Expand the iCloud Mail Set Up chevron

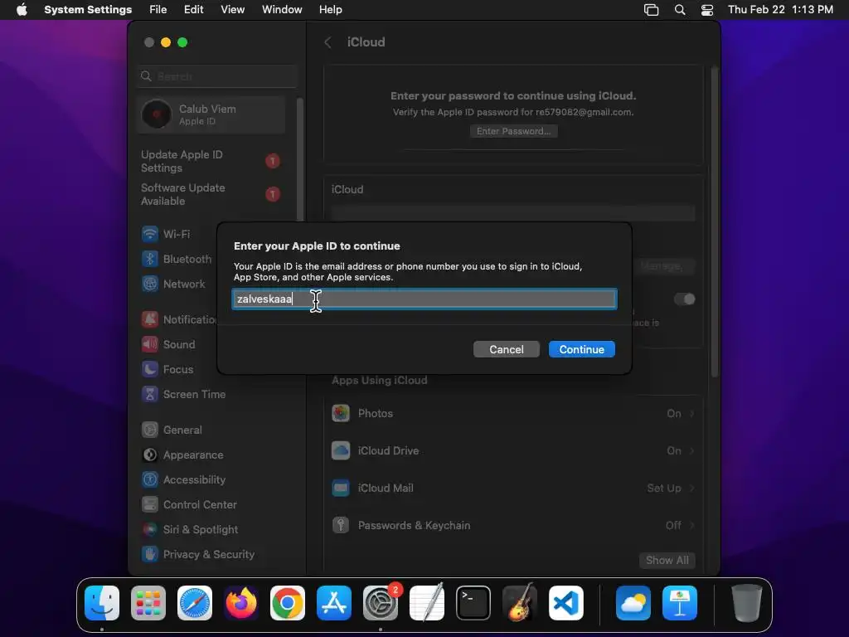(x=692, y=488)
